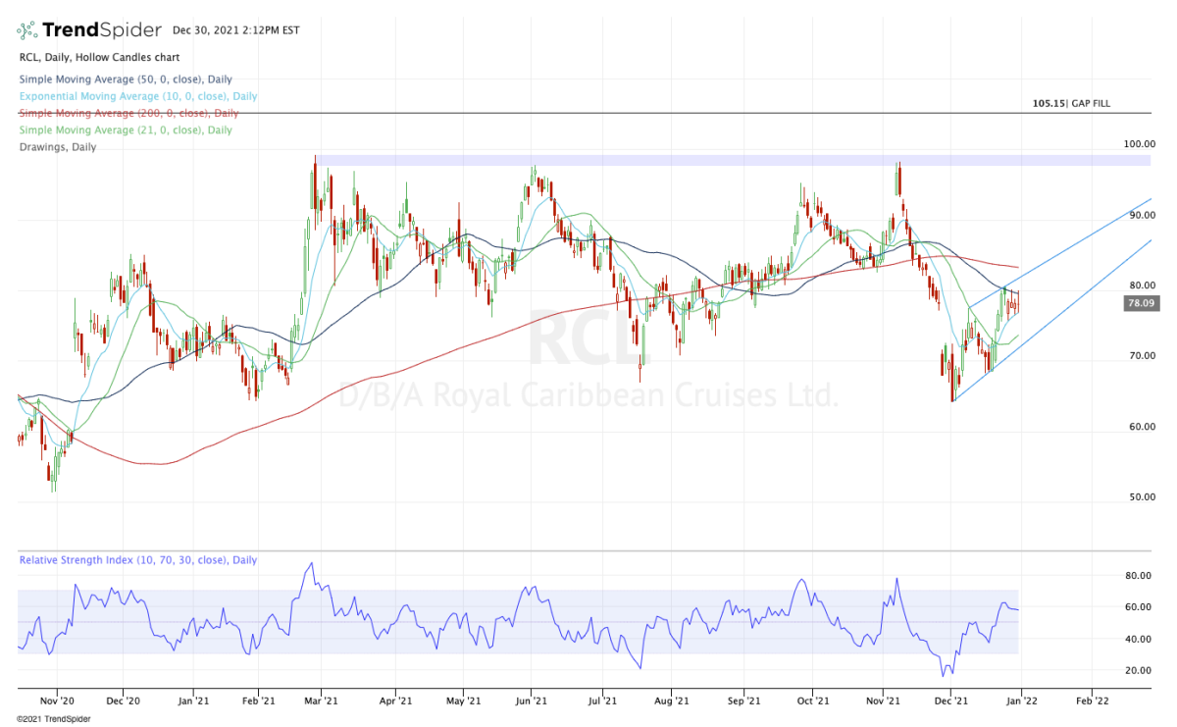Image resolution: width=1177 pixels, height=727 pixels.
Task: Click the Aug '21 date axis label
Action: point(671,701)
